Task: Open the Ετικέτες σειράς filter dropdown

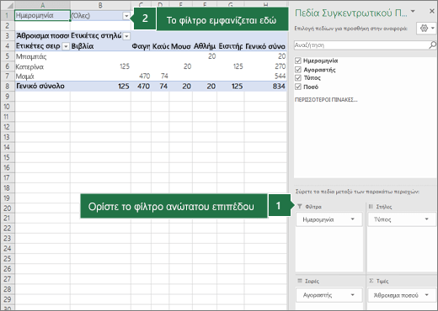Action: [66, 46]
